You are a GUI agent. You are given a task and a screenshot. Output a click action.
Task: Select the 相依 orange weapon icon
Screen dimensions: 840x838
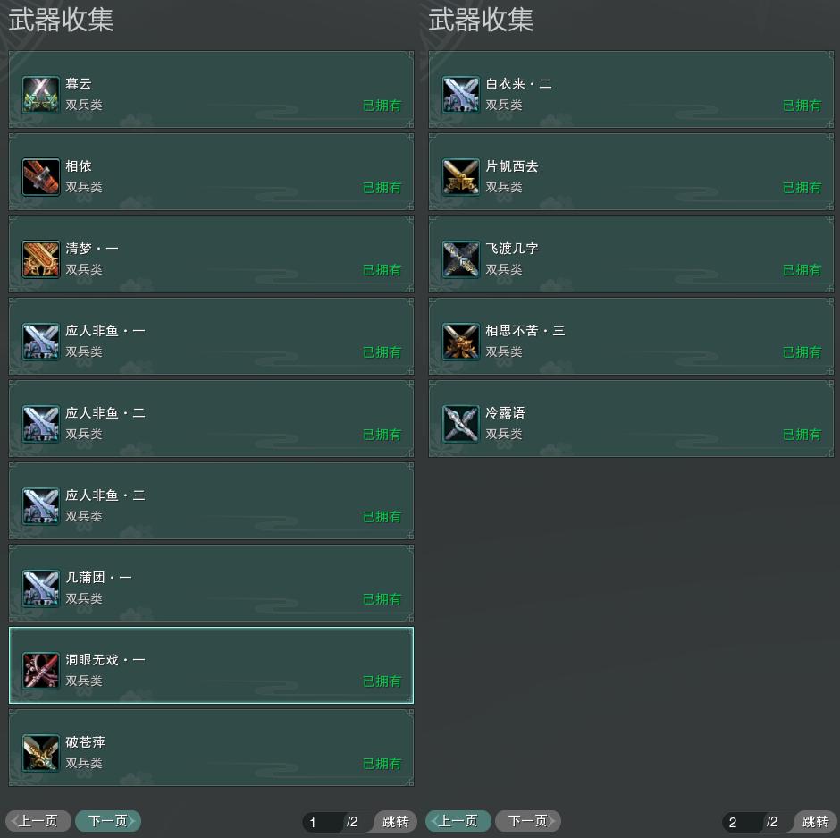pos(41,177)
